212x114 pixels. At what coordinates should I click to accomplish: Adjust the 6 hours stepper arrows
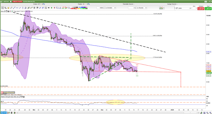(136, 8)
